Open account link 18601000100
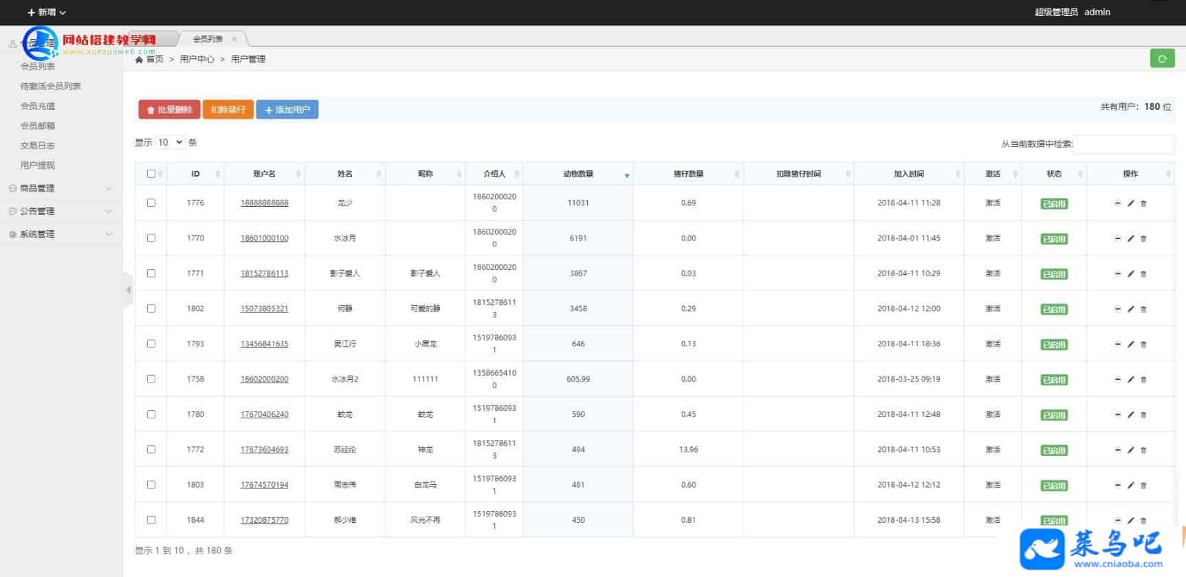Viewport: 1186px width, 577px height. [x=264, y=238]
